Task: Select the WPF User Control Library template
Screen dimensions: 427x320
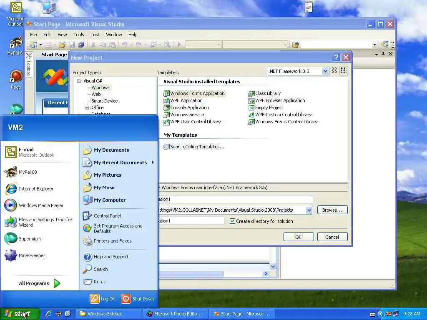Action: coord(192,122)
